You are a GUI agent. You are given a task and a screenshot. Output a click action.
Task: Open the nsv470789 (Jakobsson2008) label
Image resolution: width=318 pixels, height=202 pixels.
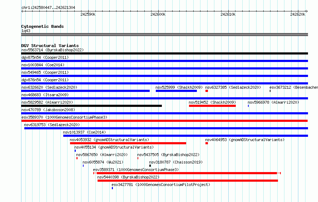point(48,110)
